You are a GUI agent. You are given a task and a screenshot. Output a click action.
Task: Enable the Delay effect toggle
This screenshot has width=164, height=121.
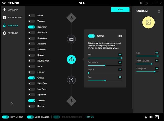[32, 16]
